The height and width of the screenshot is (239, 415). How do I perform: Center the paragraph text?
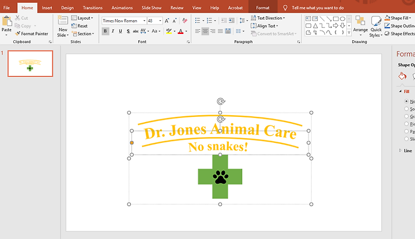click(205, 31)
